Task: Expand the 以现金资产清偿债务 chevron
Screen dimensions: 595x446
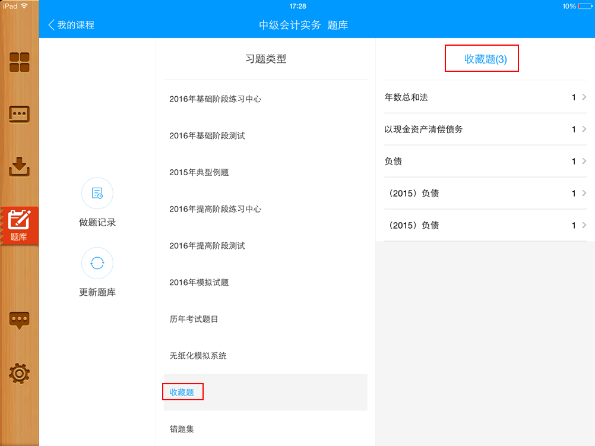Action: pos(583,129)
